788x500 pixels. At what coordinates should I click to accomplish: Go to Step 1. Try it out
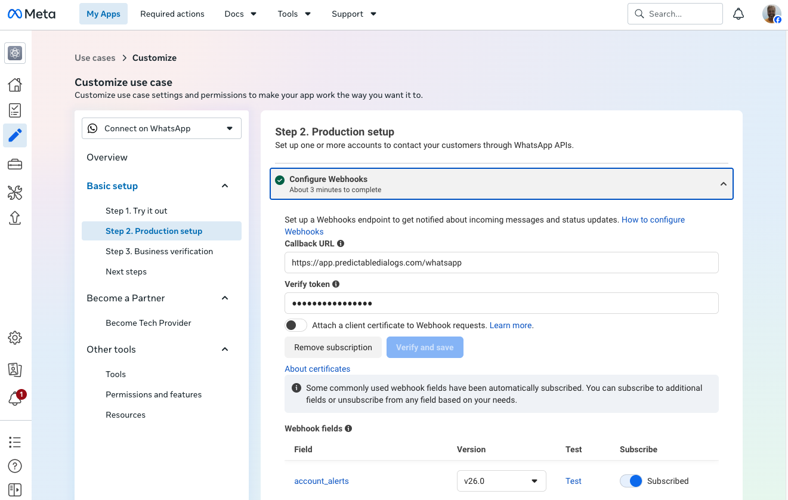pos(137,211)
